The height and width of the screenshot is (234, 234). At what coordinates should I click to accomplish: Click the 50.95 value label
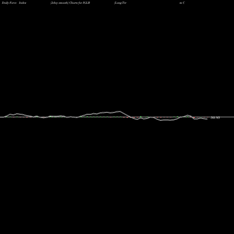[x=215, y=118]
